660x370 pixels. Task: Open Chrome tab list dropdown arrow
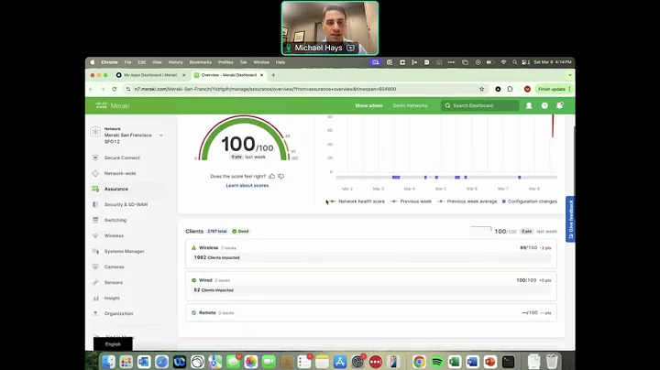[x=570, y=75]
